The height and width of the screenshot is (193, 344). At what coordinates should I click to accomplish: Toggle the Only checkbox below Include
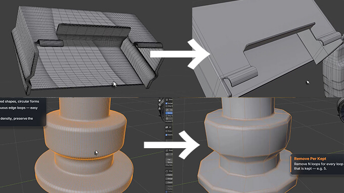[166, 106]
